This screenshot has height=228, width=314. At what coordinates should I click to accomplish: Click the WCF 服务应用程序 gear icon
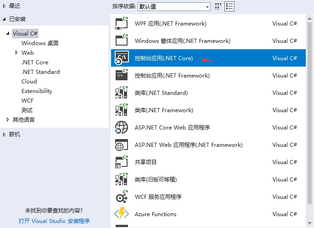point(122,197)
